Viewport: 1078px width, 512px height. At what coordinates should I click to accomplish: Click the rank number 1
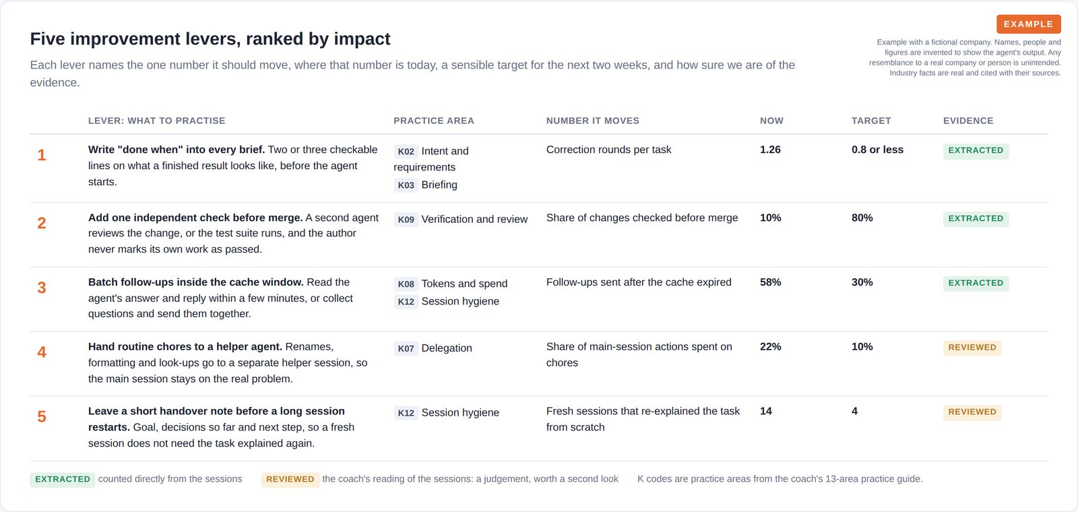[x=42, y=155]
